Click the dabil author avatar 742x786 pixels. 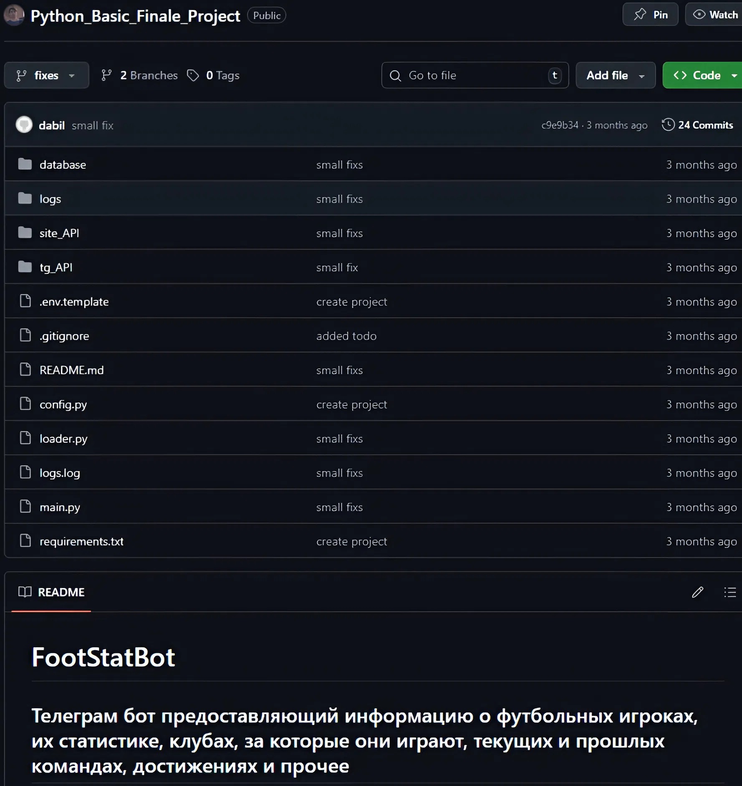[x=24, y=125]
